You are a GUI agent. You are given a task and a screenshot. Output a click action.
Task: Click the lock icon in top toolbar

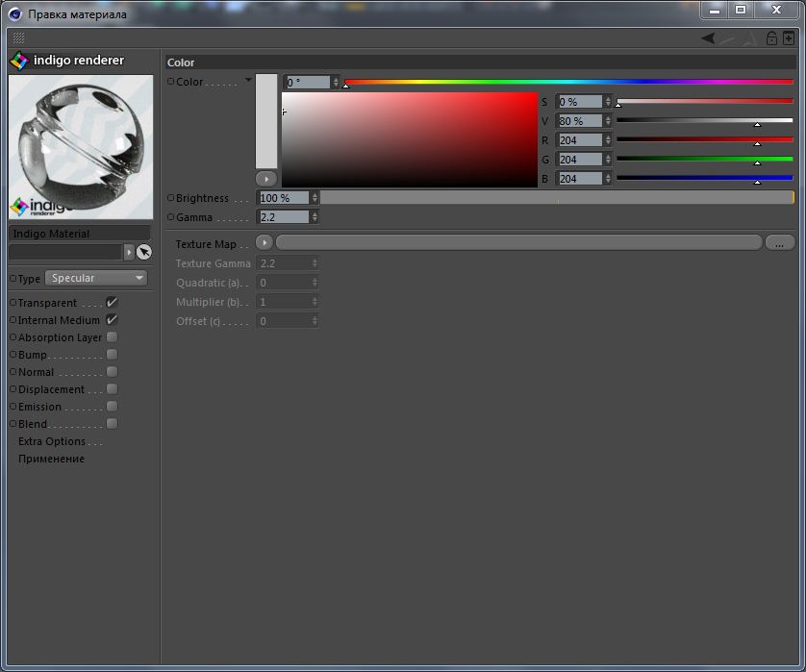[x=771, y=38]
